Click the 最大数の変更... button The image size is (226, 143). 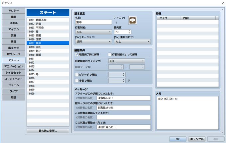click(48, 131)
